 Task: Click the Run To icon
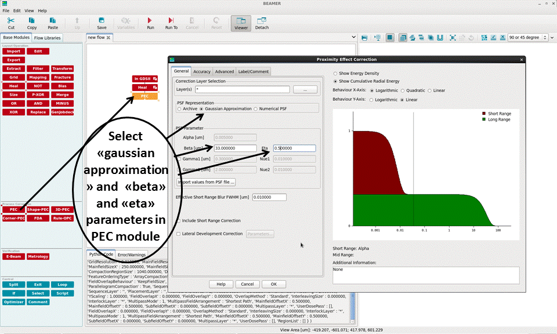(171, 23)
